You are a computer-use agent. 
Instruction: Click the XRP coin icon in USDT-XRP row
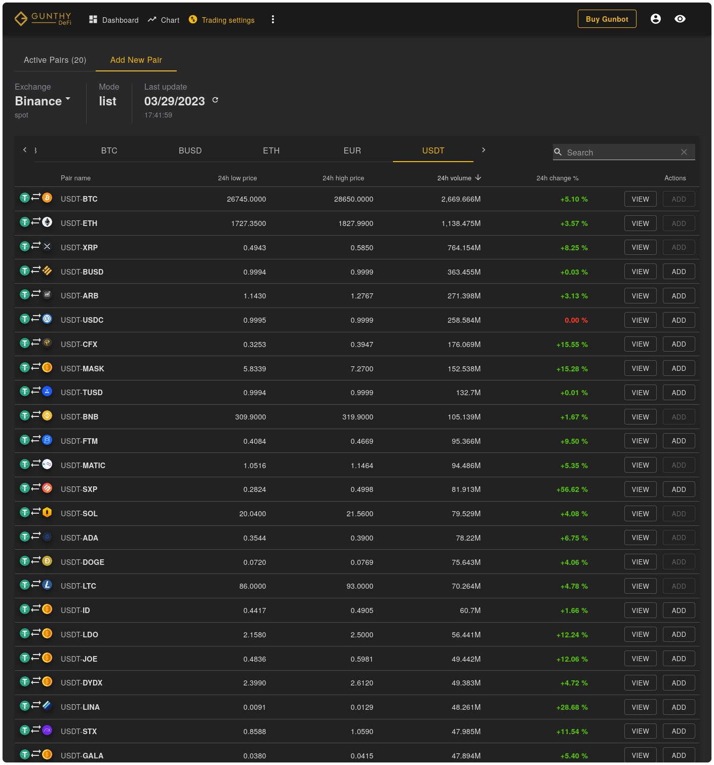(47, 246)
